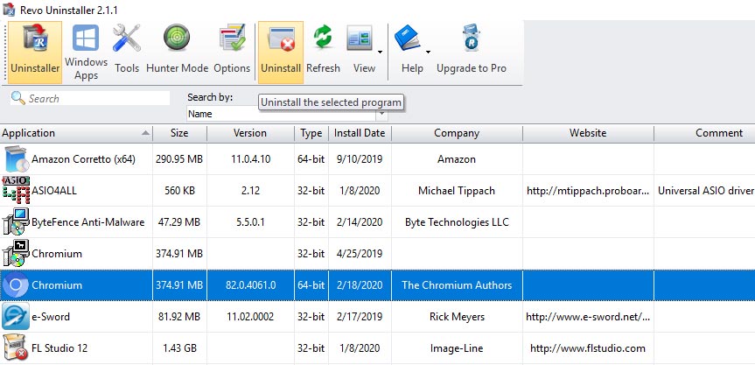Open the Options dialog

(x=232, y=52)
